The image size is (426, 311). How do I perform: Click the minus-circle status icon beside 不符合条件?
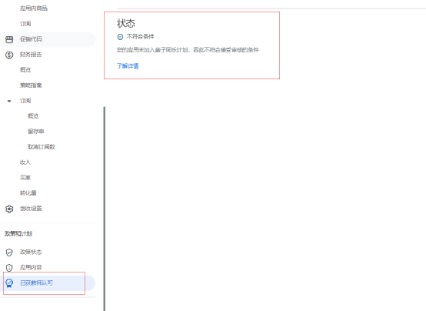click(120, 37)
